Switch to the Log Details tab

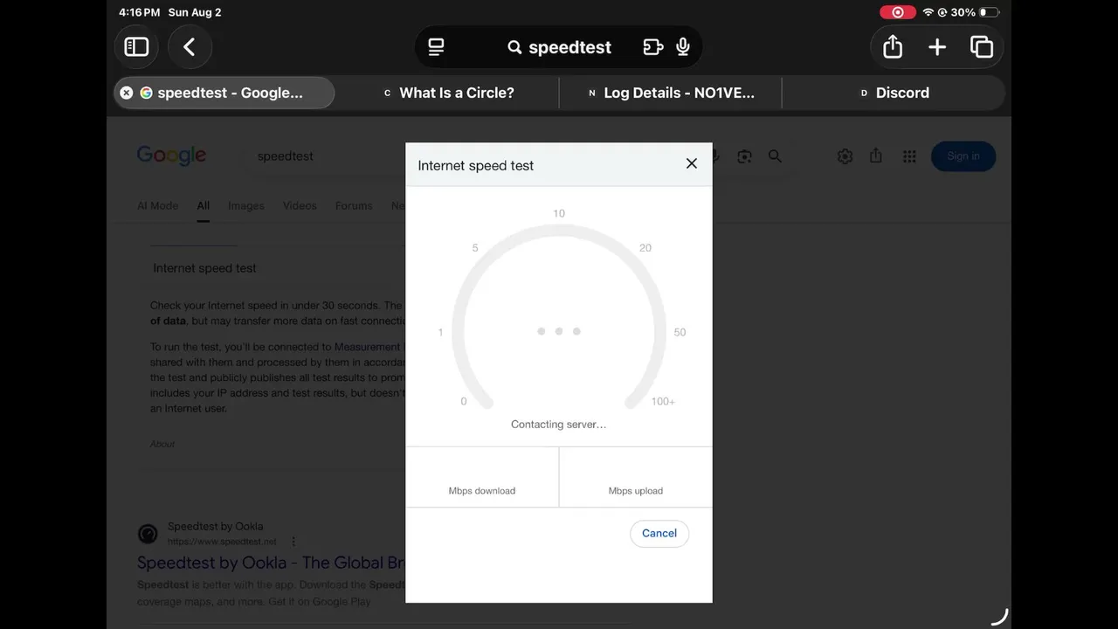671,93
